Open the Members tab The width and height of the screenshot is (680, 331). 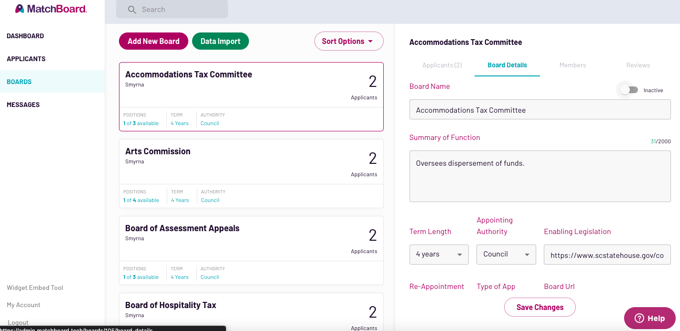pyautogui.click(x=572, y=65)
